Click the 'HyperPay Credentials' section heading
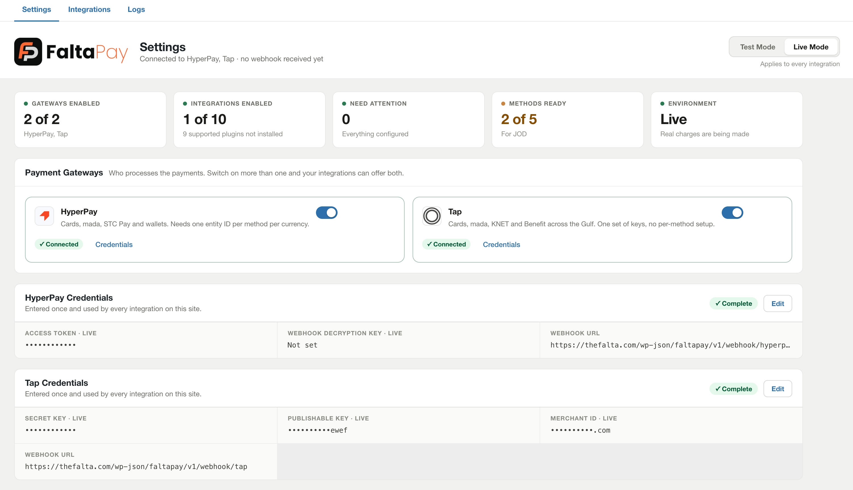The height and width of the screenshot is (490, 853). pyautogui.click(x=69, y=298)
